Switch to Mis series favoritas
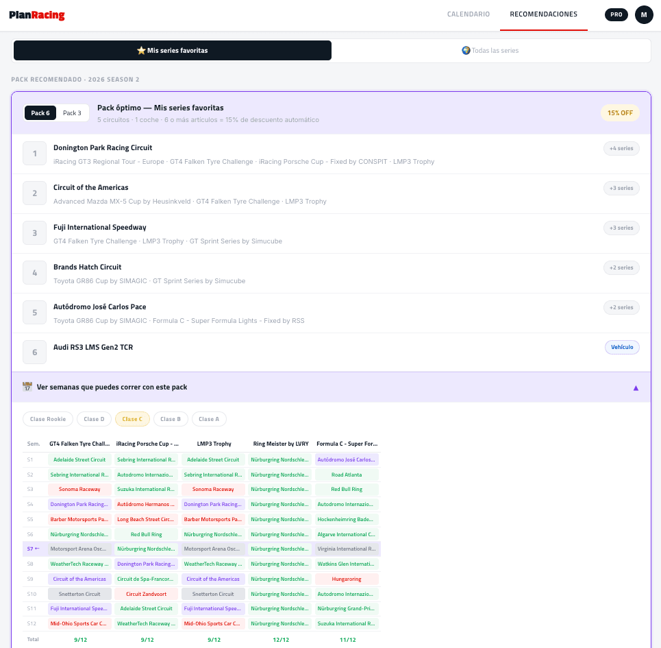This screenshot has height=648, width=661. pos(173,51)
